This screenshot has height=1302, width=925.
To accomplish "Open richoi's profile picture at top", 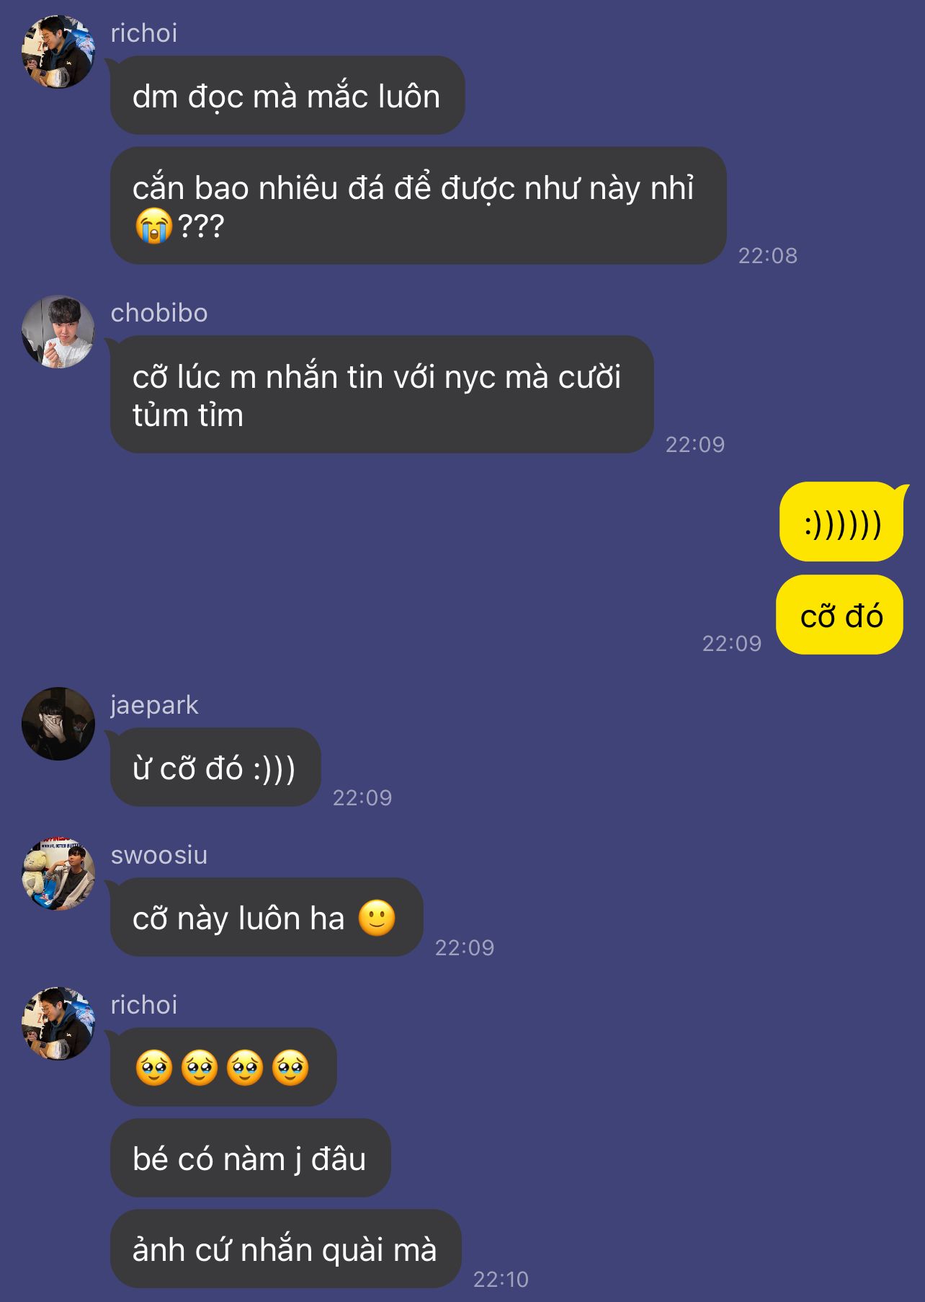I will click(x=58, y=52).
